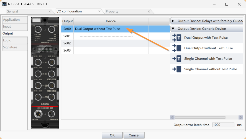Select Single Channel with Test Pulse label

tap(208, 58)
